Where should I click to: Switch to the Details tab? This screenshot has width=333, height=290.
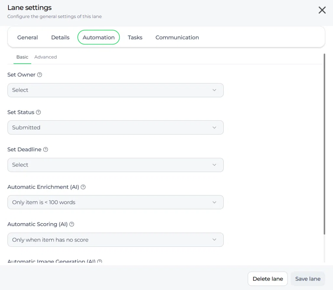coord(60,37)
